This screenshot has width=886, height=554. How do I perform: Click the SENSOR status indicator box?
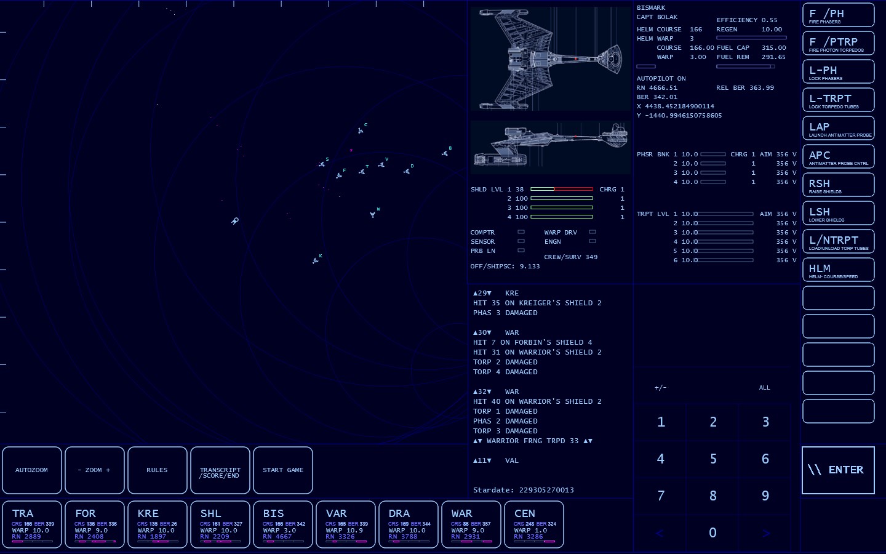pos(521,241)
